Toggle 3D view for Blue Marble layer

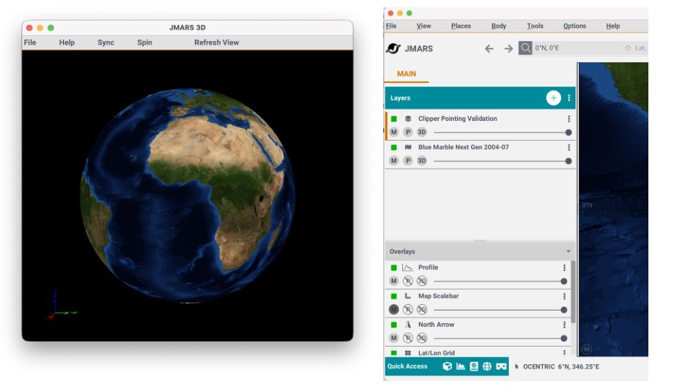[x=422, y=160]
